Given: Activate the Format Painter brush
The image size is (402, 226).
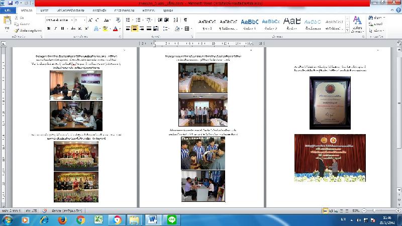Looking at the screenshot, I should pyautogui.click(x=17, y=31).
